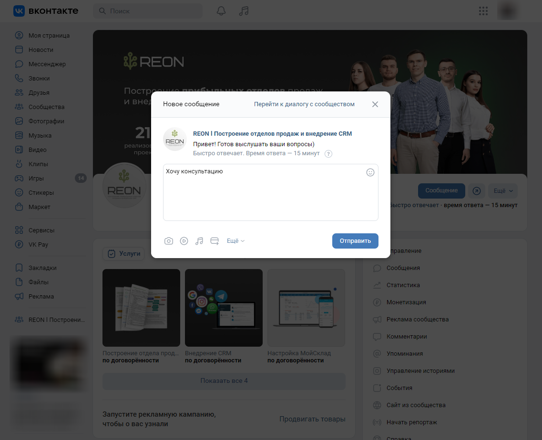Open Построение отдела продаж service thumbnail
Image resolution: width=542 pixels, height=440 pixels.
pyautogui.click(x=141, y=308)
